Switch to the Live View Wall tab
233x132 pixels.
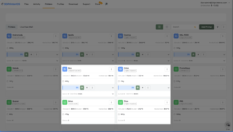(26, 27)
